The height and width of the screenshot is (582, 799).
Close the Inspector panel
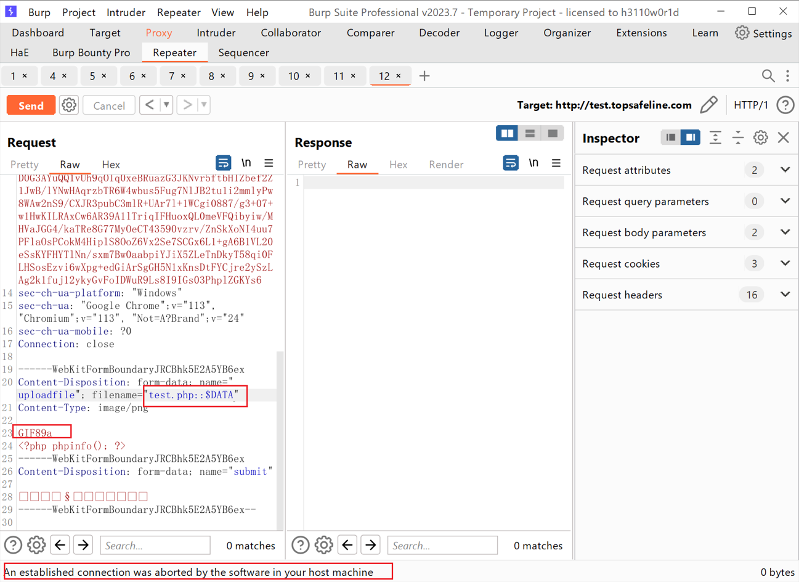[783, 138]
